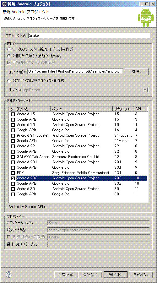157x283 pixels.
Task: Click the 戻る(B) back button
Action: [x=66, y=275]
